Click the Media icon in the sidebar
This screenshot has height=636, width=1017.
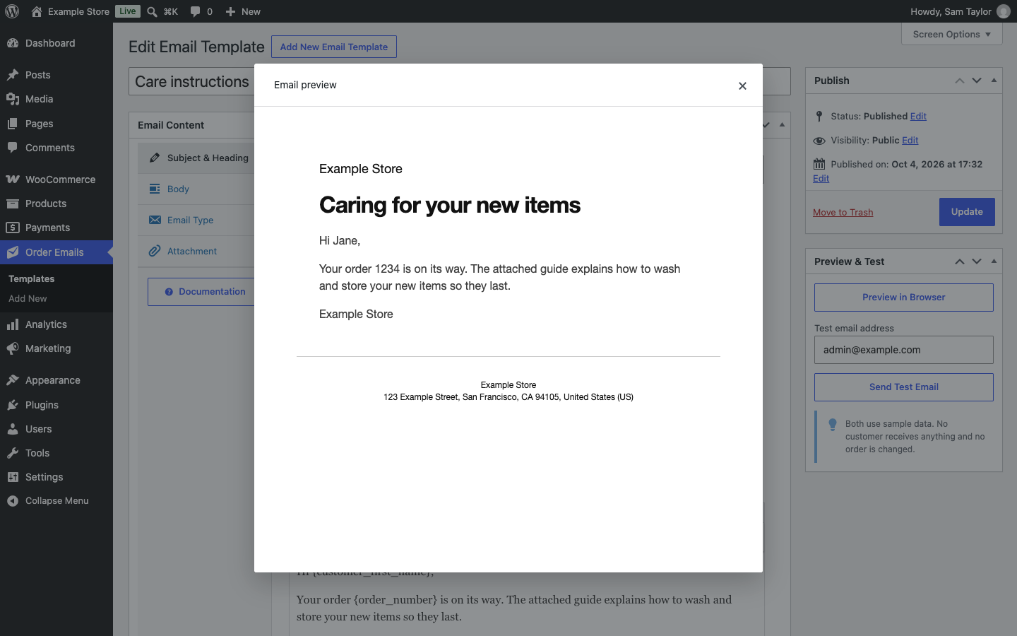tap(13, 99)
